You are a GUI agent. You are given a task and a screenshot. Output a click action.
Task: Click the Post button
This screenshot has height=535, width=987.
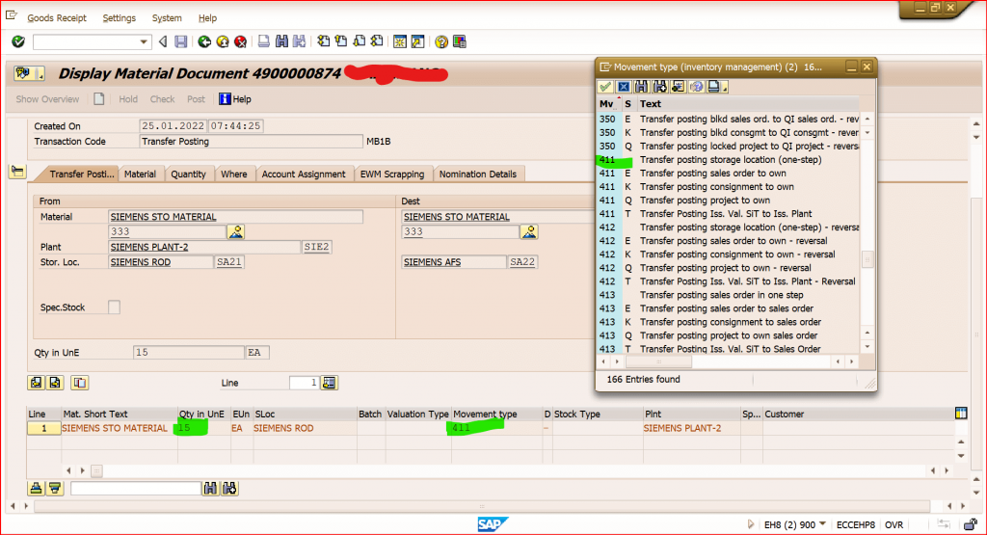tap(196, 99)
